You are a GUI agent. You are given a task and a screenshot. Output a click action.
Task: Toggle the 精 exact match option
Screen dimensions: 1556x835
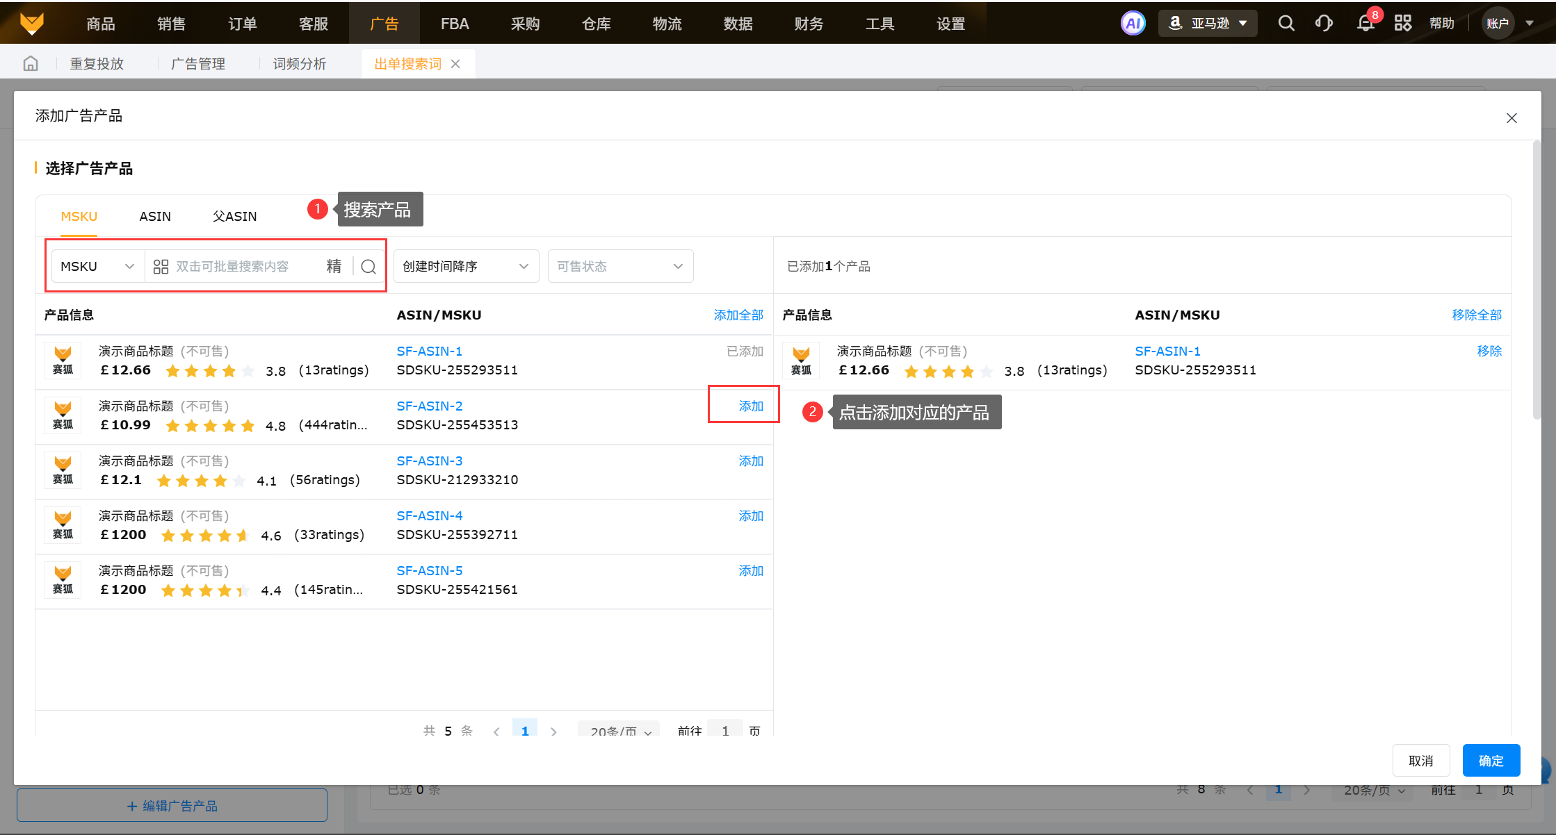pyautogui.click(x=334, y=267)
